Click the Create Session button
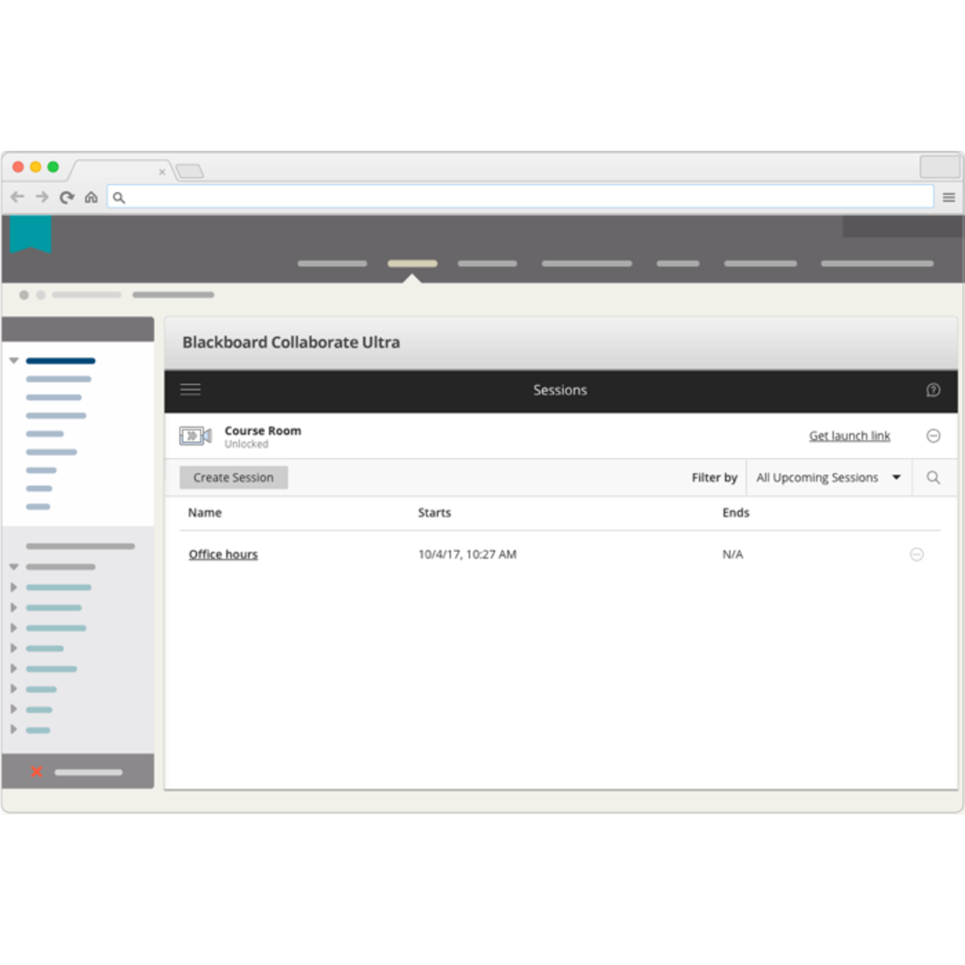 (233, 477)
